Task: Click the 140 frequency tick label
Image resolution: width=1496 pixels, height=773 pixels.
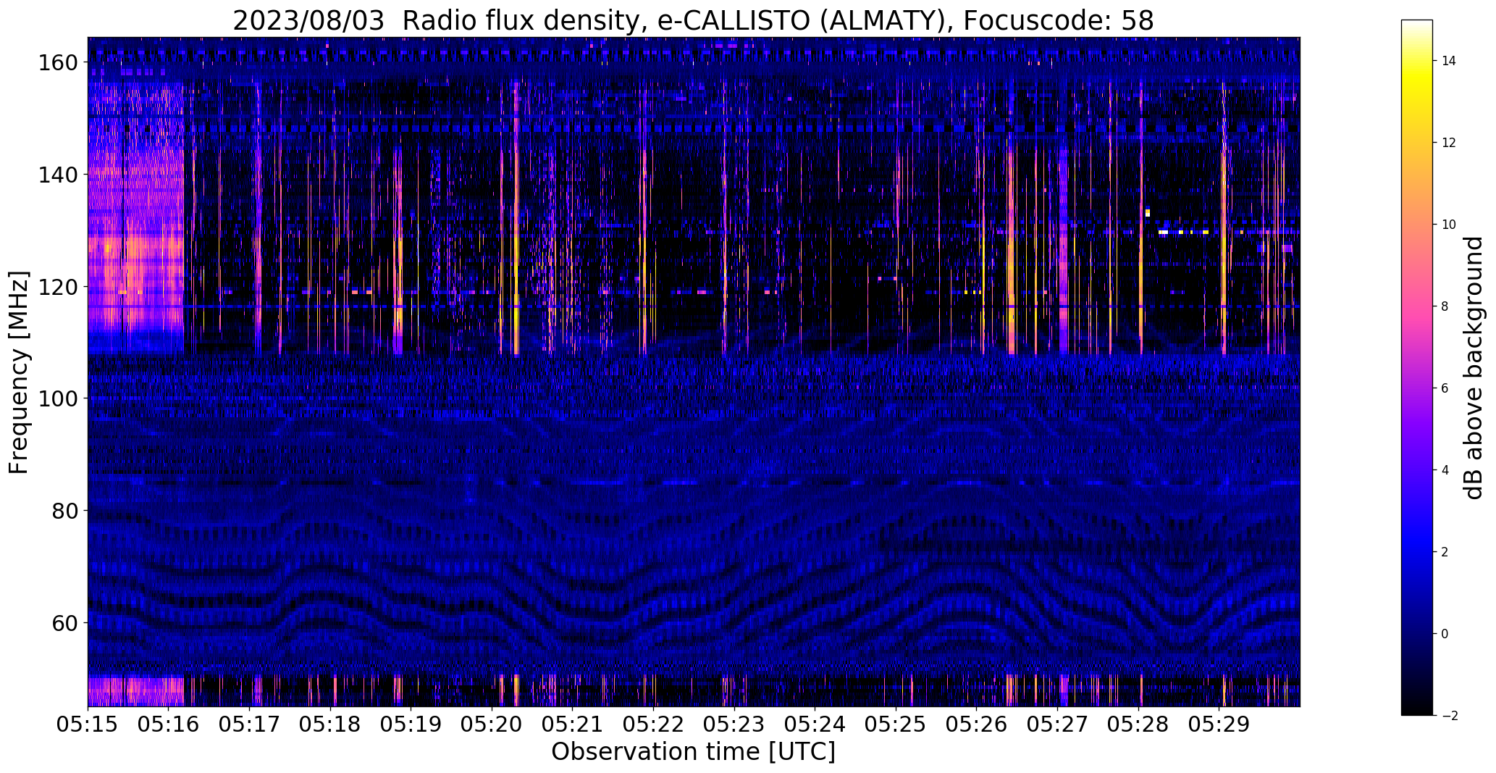Action: [57, 175]
